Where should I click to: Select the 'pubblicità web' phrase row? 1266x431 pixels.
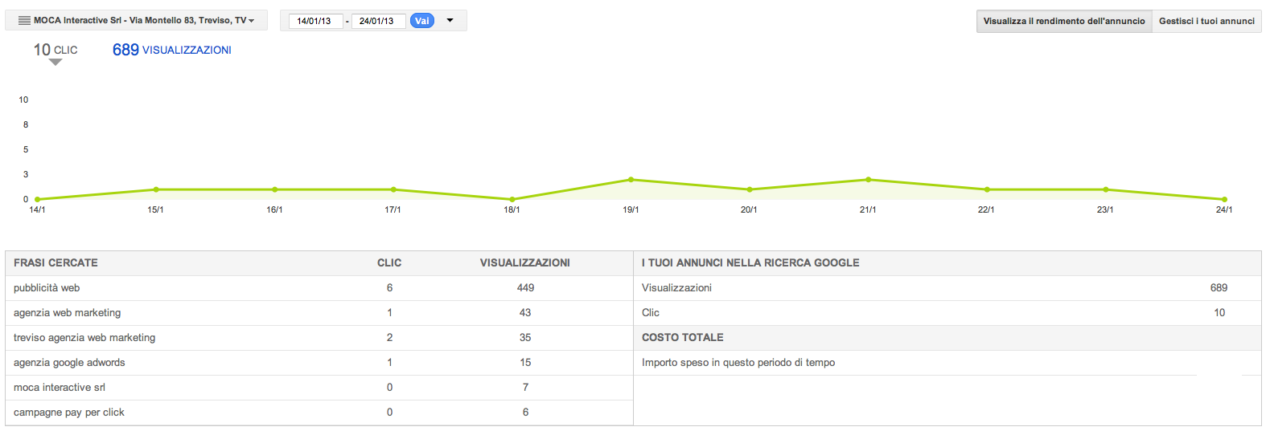[319, 288]
